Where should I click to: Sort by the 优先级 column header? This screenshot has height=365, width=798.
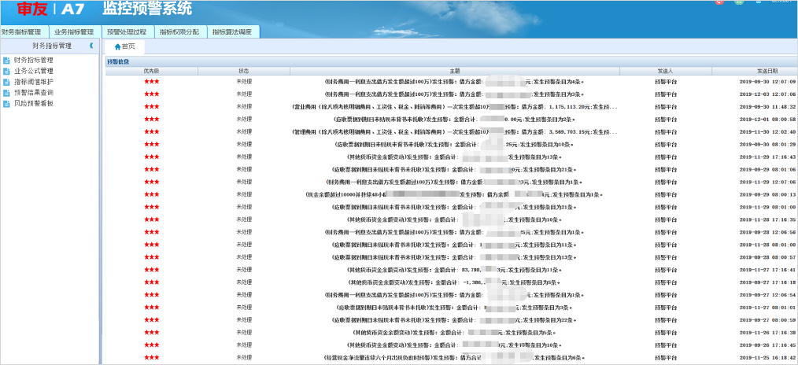pyautogui.click(x=151, y=71)
